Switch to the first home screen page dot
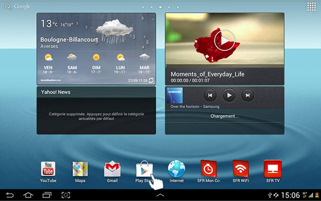The width and height of the screenshot is (321, 201). [x=143, y=7]
